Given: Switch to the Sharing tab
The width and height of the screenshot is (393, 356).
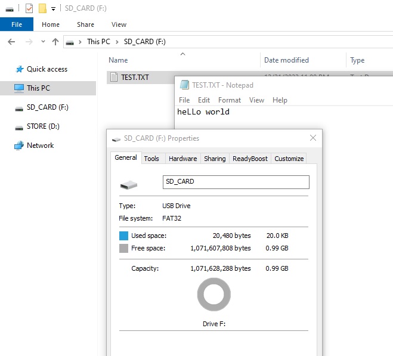Looking at the screenshot, I should point(215,159).
